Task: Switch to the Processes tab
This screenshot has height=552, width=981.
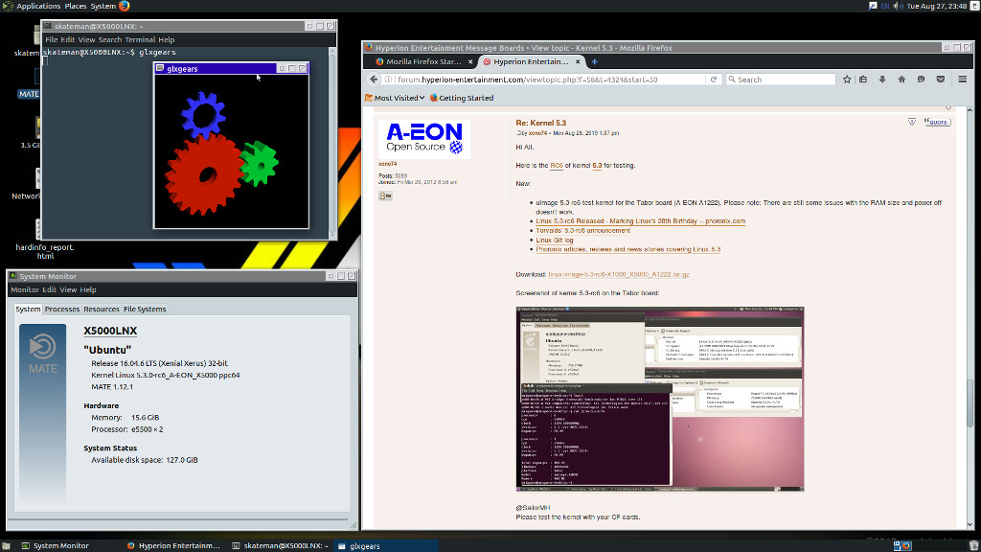Action: coord(62,310)
